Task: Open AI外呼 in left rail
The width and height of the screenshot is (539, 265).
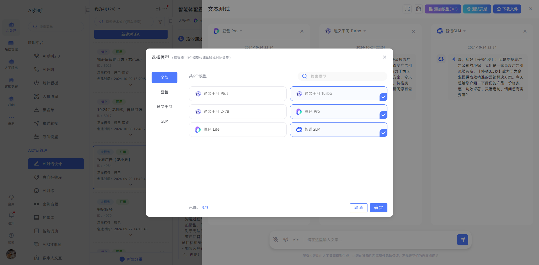Action: 11,27
